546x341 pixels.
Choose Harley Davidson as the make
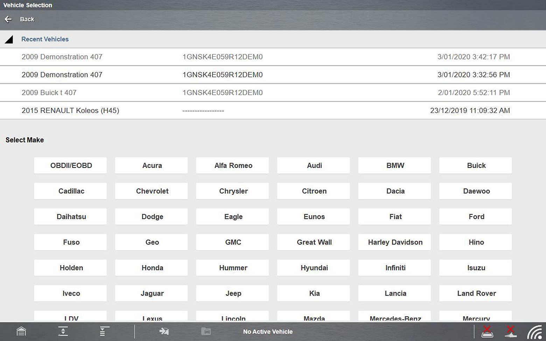point(395,242)
